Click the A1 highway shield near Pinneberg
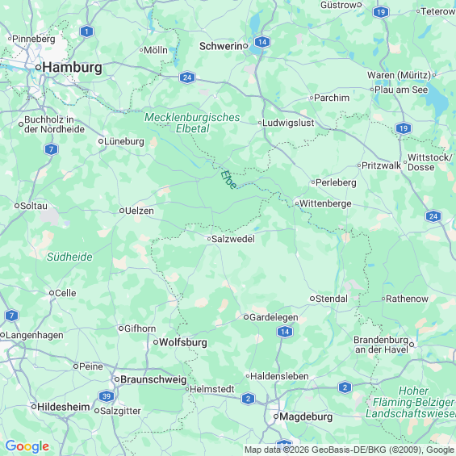Screen dimensions: 456x456 pos(86,31)
